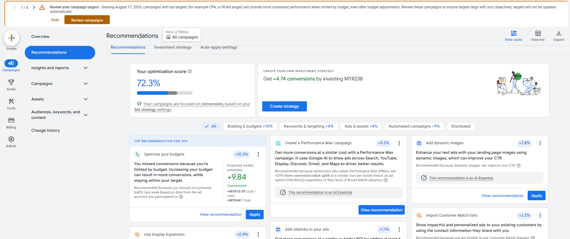The width and height of the screenshot is (570, 239).
Task: Filter by Automated campaigns +9%
Action: click(x=414, y=126)
